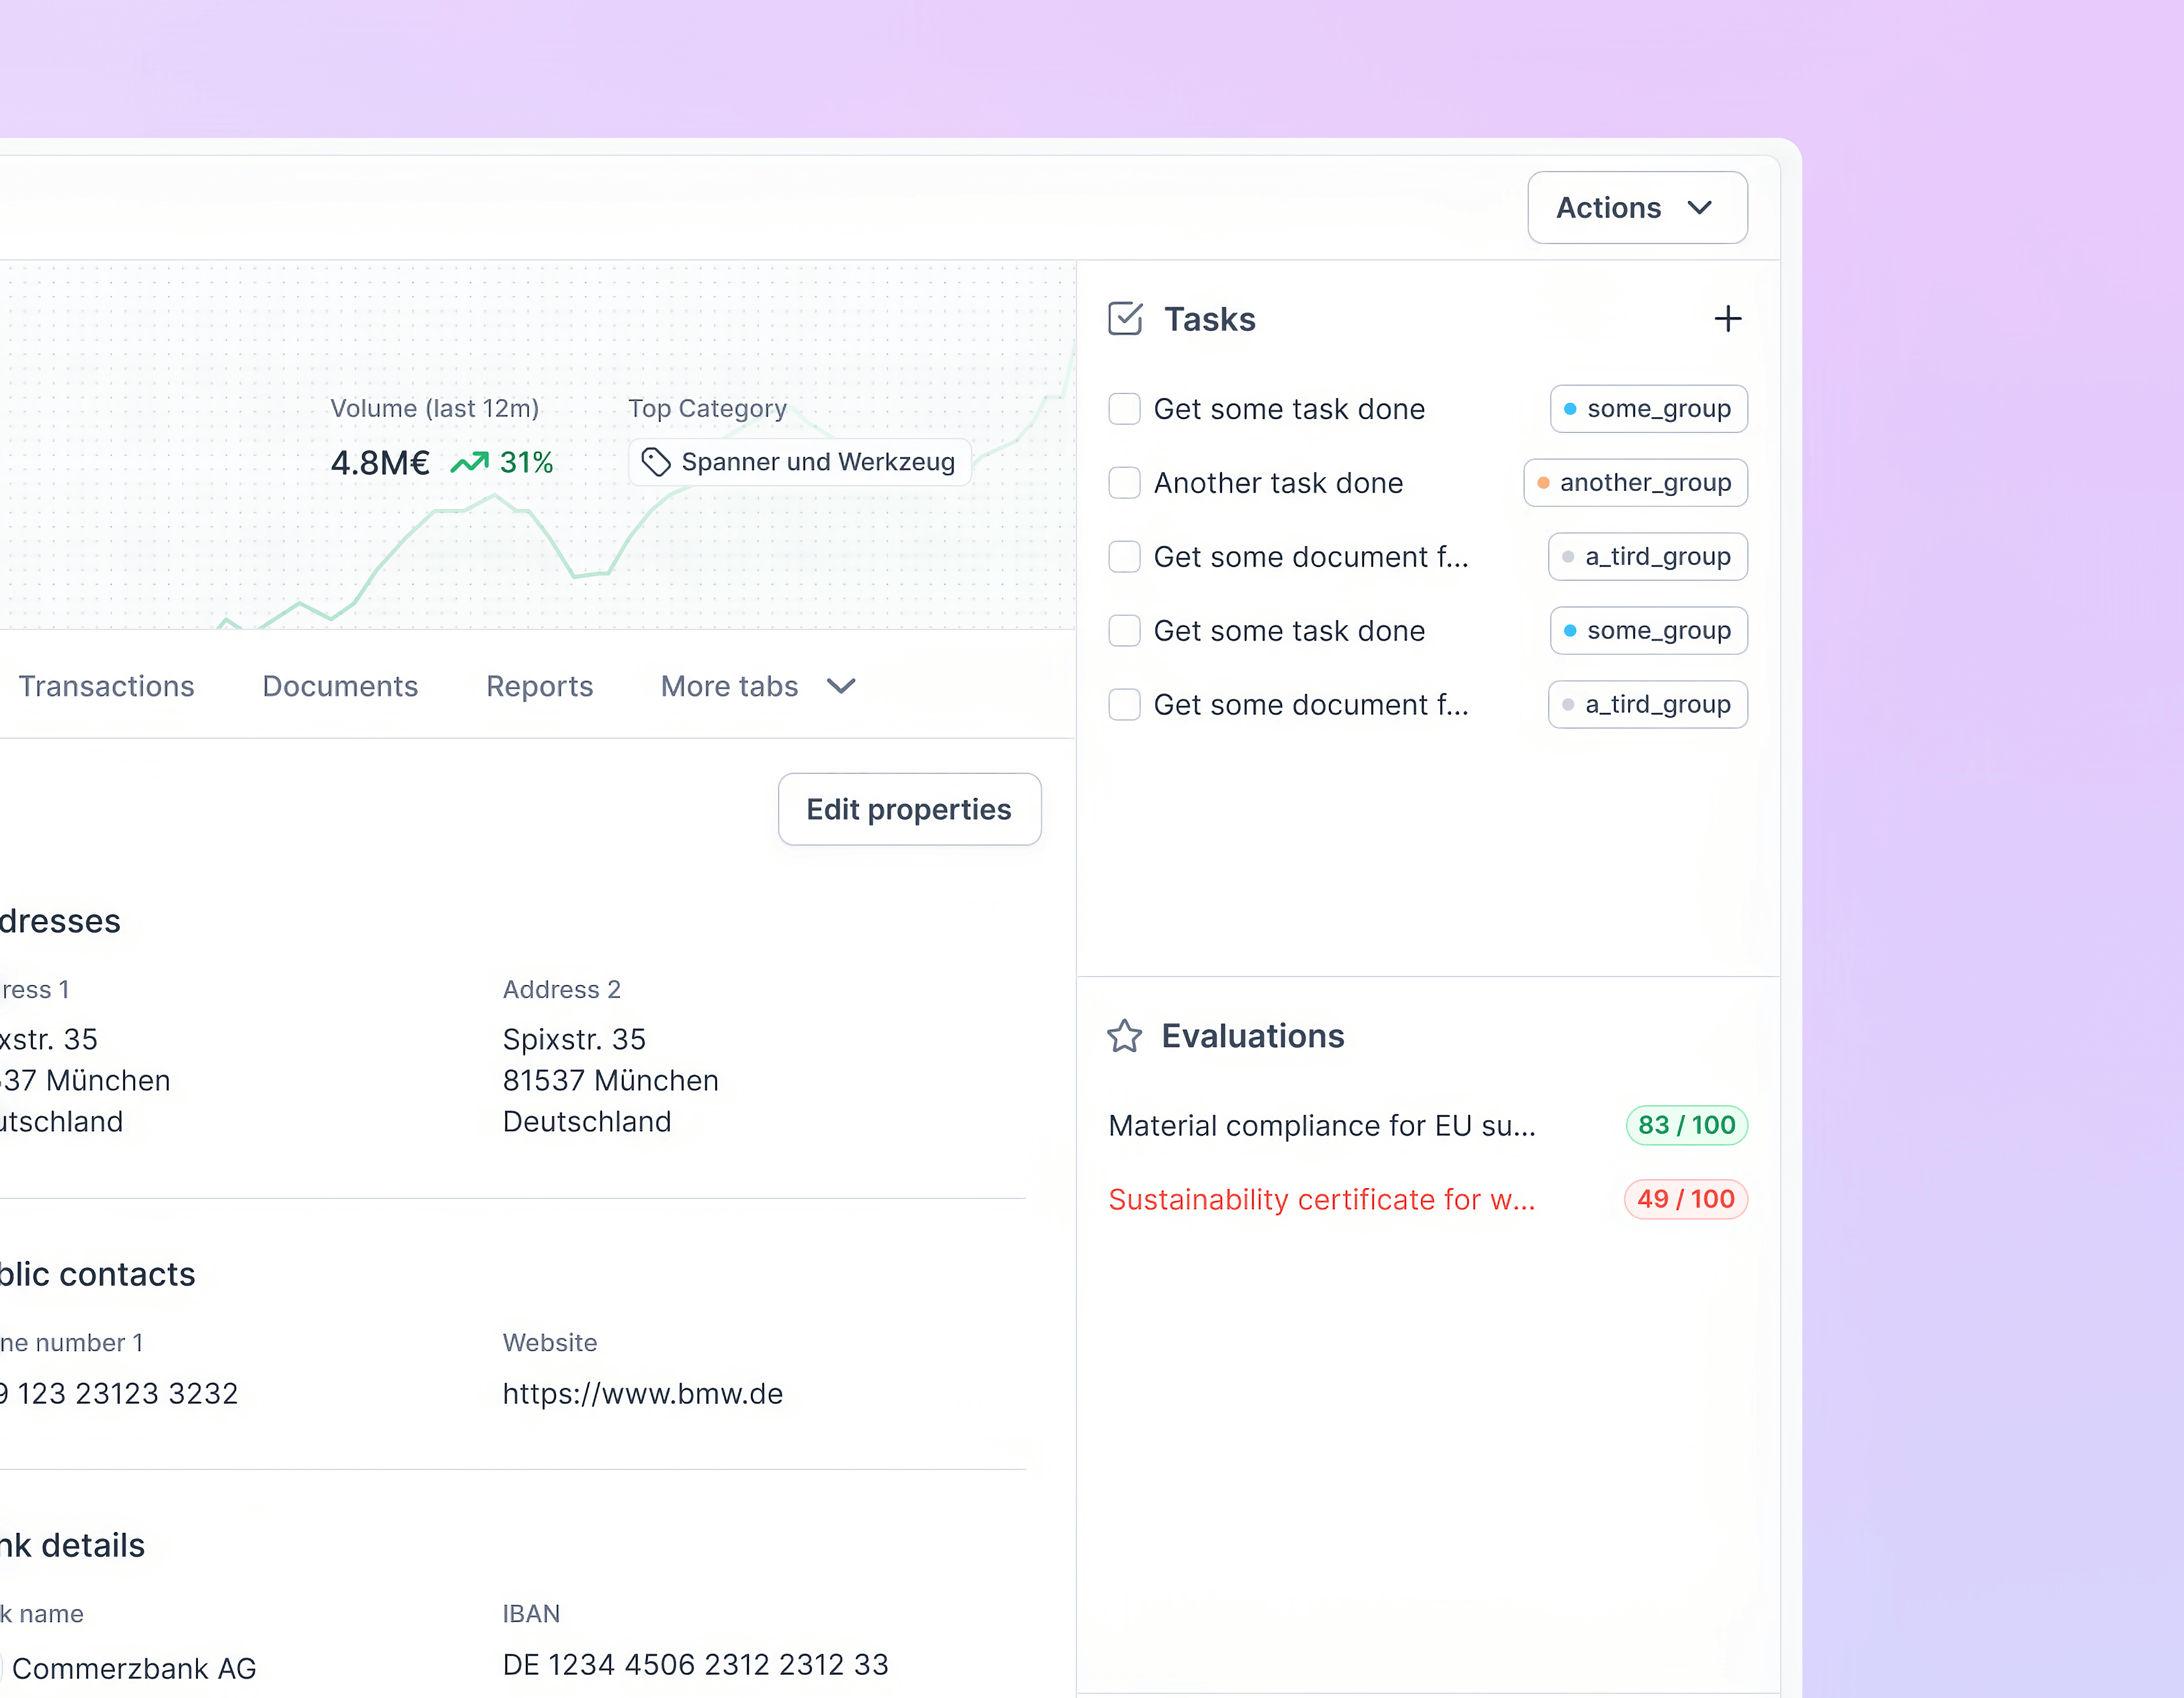Screen dimensions: 2184x1698
Task: Click the grey dot in first a_tird_group badge
Action: tap(1568, 557)
